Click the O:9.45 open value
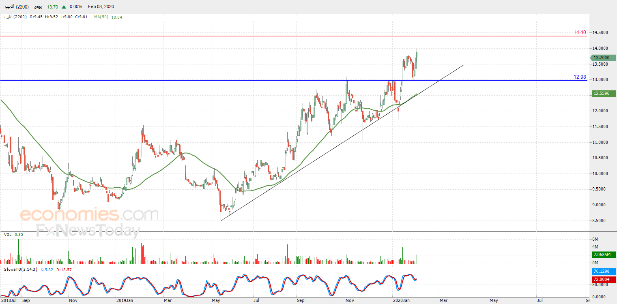 (37, 17)
